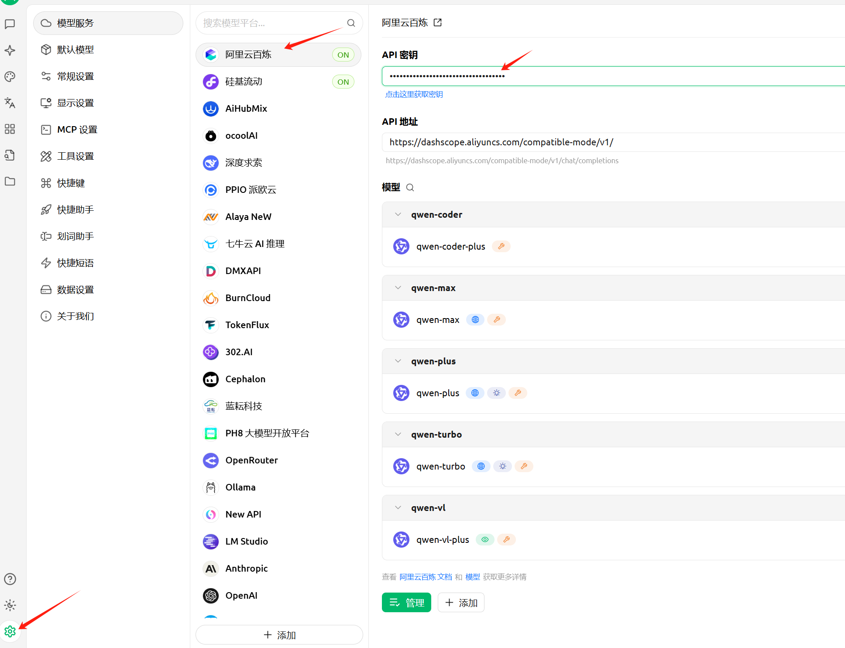Click the globe badge on qwen-plus
This screenshot has height=648, width=845.
point(475,393)
